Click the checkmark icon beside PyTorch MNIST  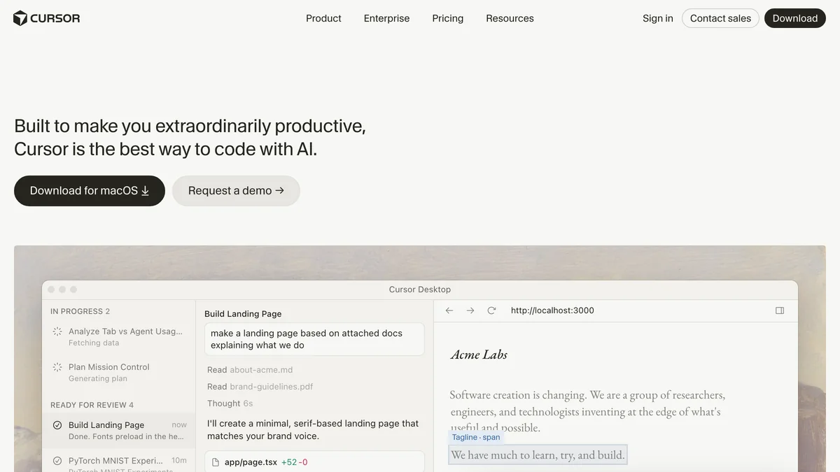[x=57, y=461]
